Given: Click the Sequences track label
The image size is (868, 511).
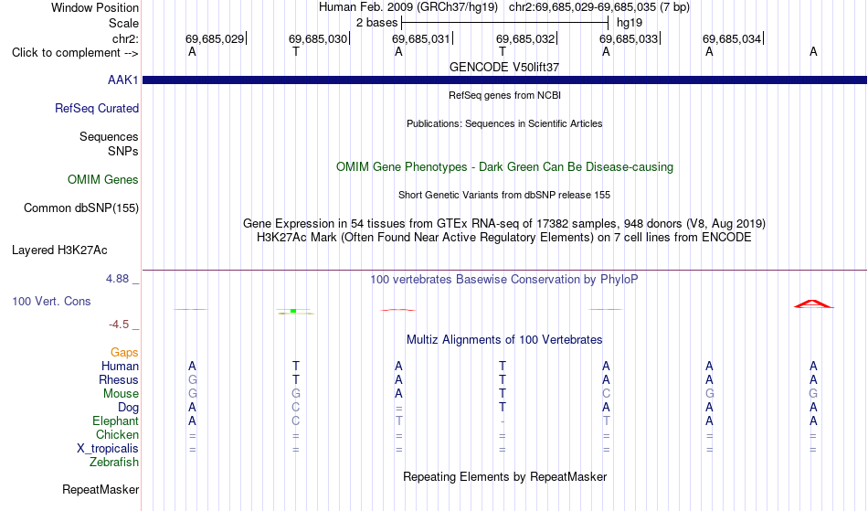Looking at the screenshot, I should pyautogui.click(x=109, y=137).
